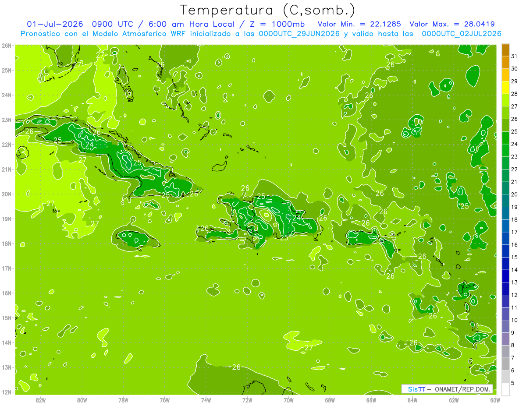Pick the purple legend band between 9 and 10
Screen dimensions: 526x406
pyautogui.click(x=505, y=326)
